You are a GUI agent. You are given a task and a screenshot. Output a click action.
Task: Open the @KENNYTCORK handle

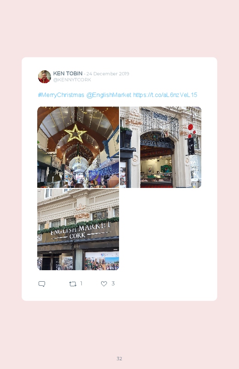(x=72, y=80)
